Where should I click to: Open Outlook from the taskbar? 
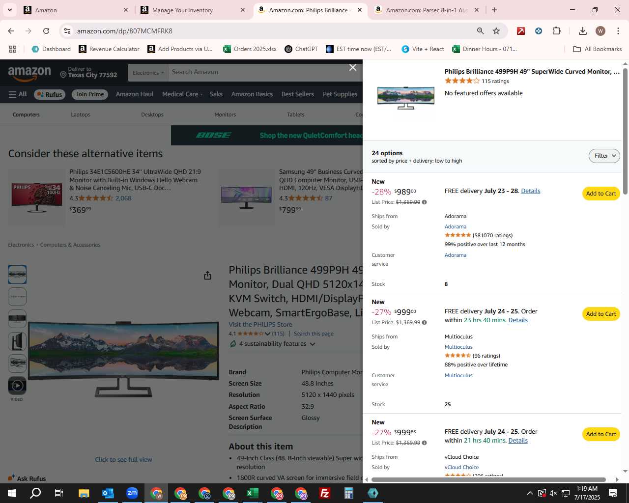point(108,493)
